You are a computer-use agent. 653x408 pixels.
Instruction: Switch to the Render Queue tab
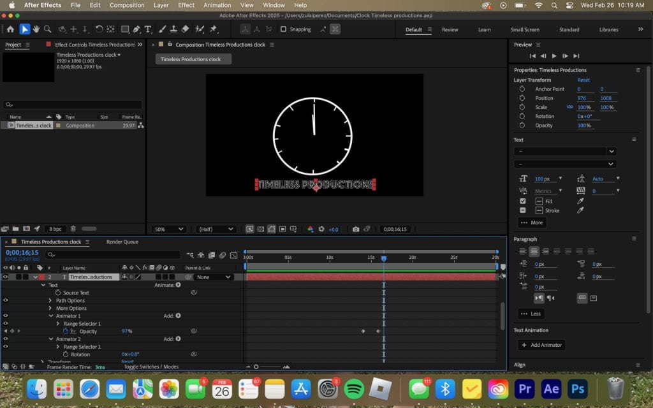click(122, 242)
